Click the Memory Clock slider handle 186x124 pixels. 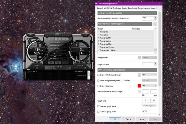[x=55, y=57]
